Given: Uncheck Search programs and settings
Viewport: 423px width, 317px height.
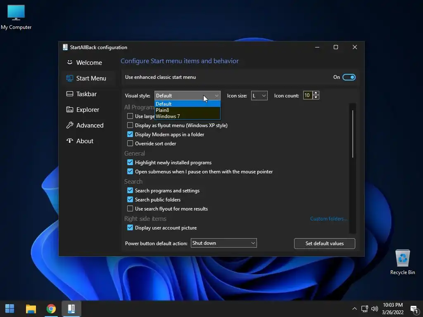Looking at the screenshot, I should click(x=130, y=190).
